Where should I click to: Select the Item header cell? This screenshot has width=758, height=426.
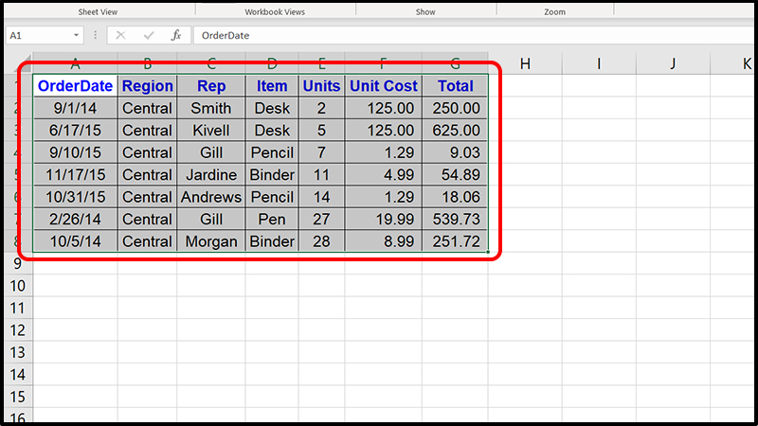click(272, 85)
